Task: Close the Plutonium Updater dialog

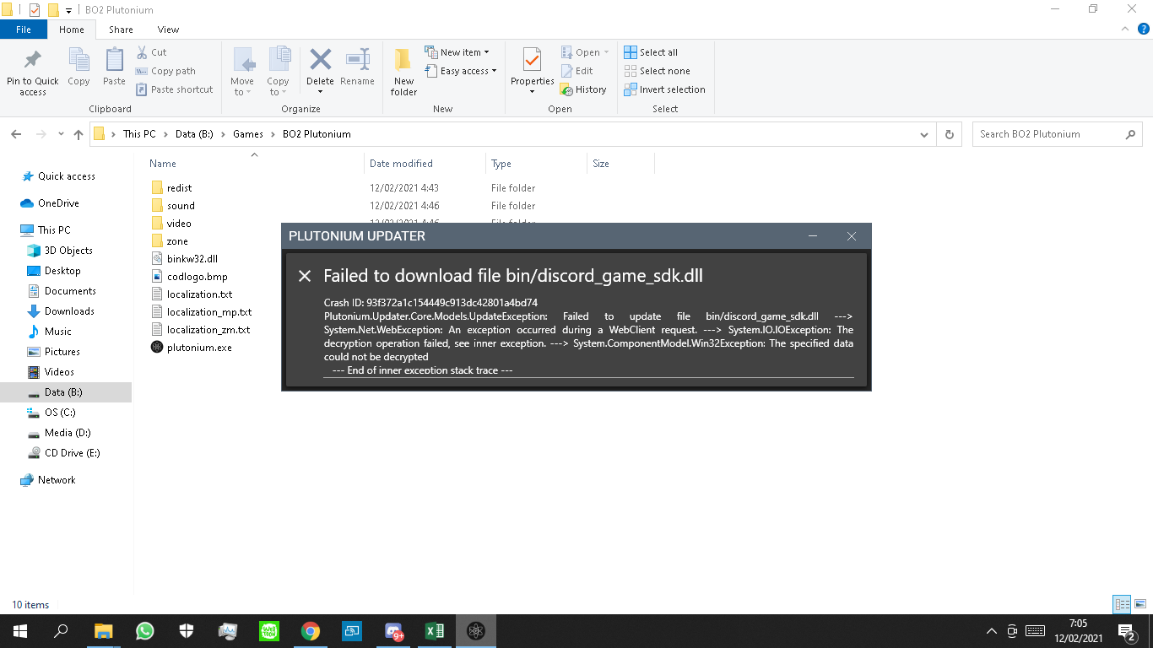Action: pos(852,236)
